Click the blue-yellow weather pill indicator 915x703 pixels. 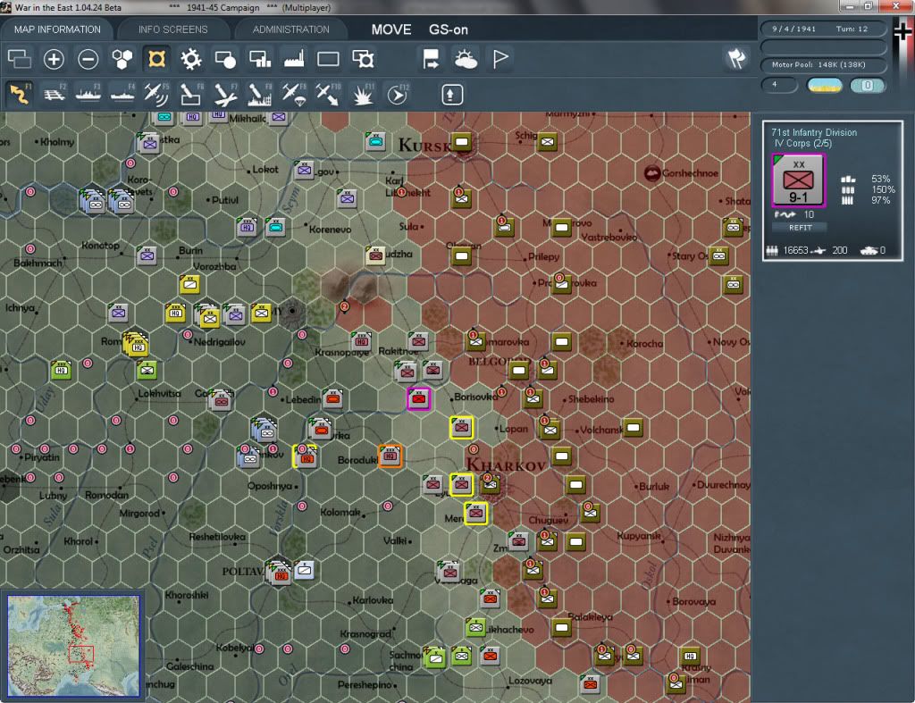[824, 85]
